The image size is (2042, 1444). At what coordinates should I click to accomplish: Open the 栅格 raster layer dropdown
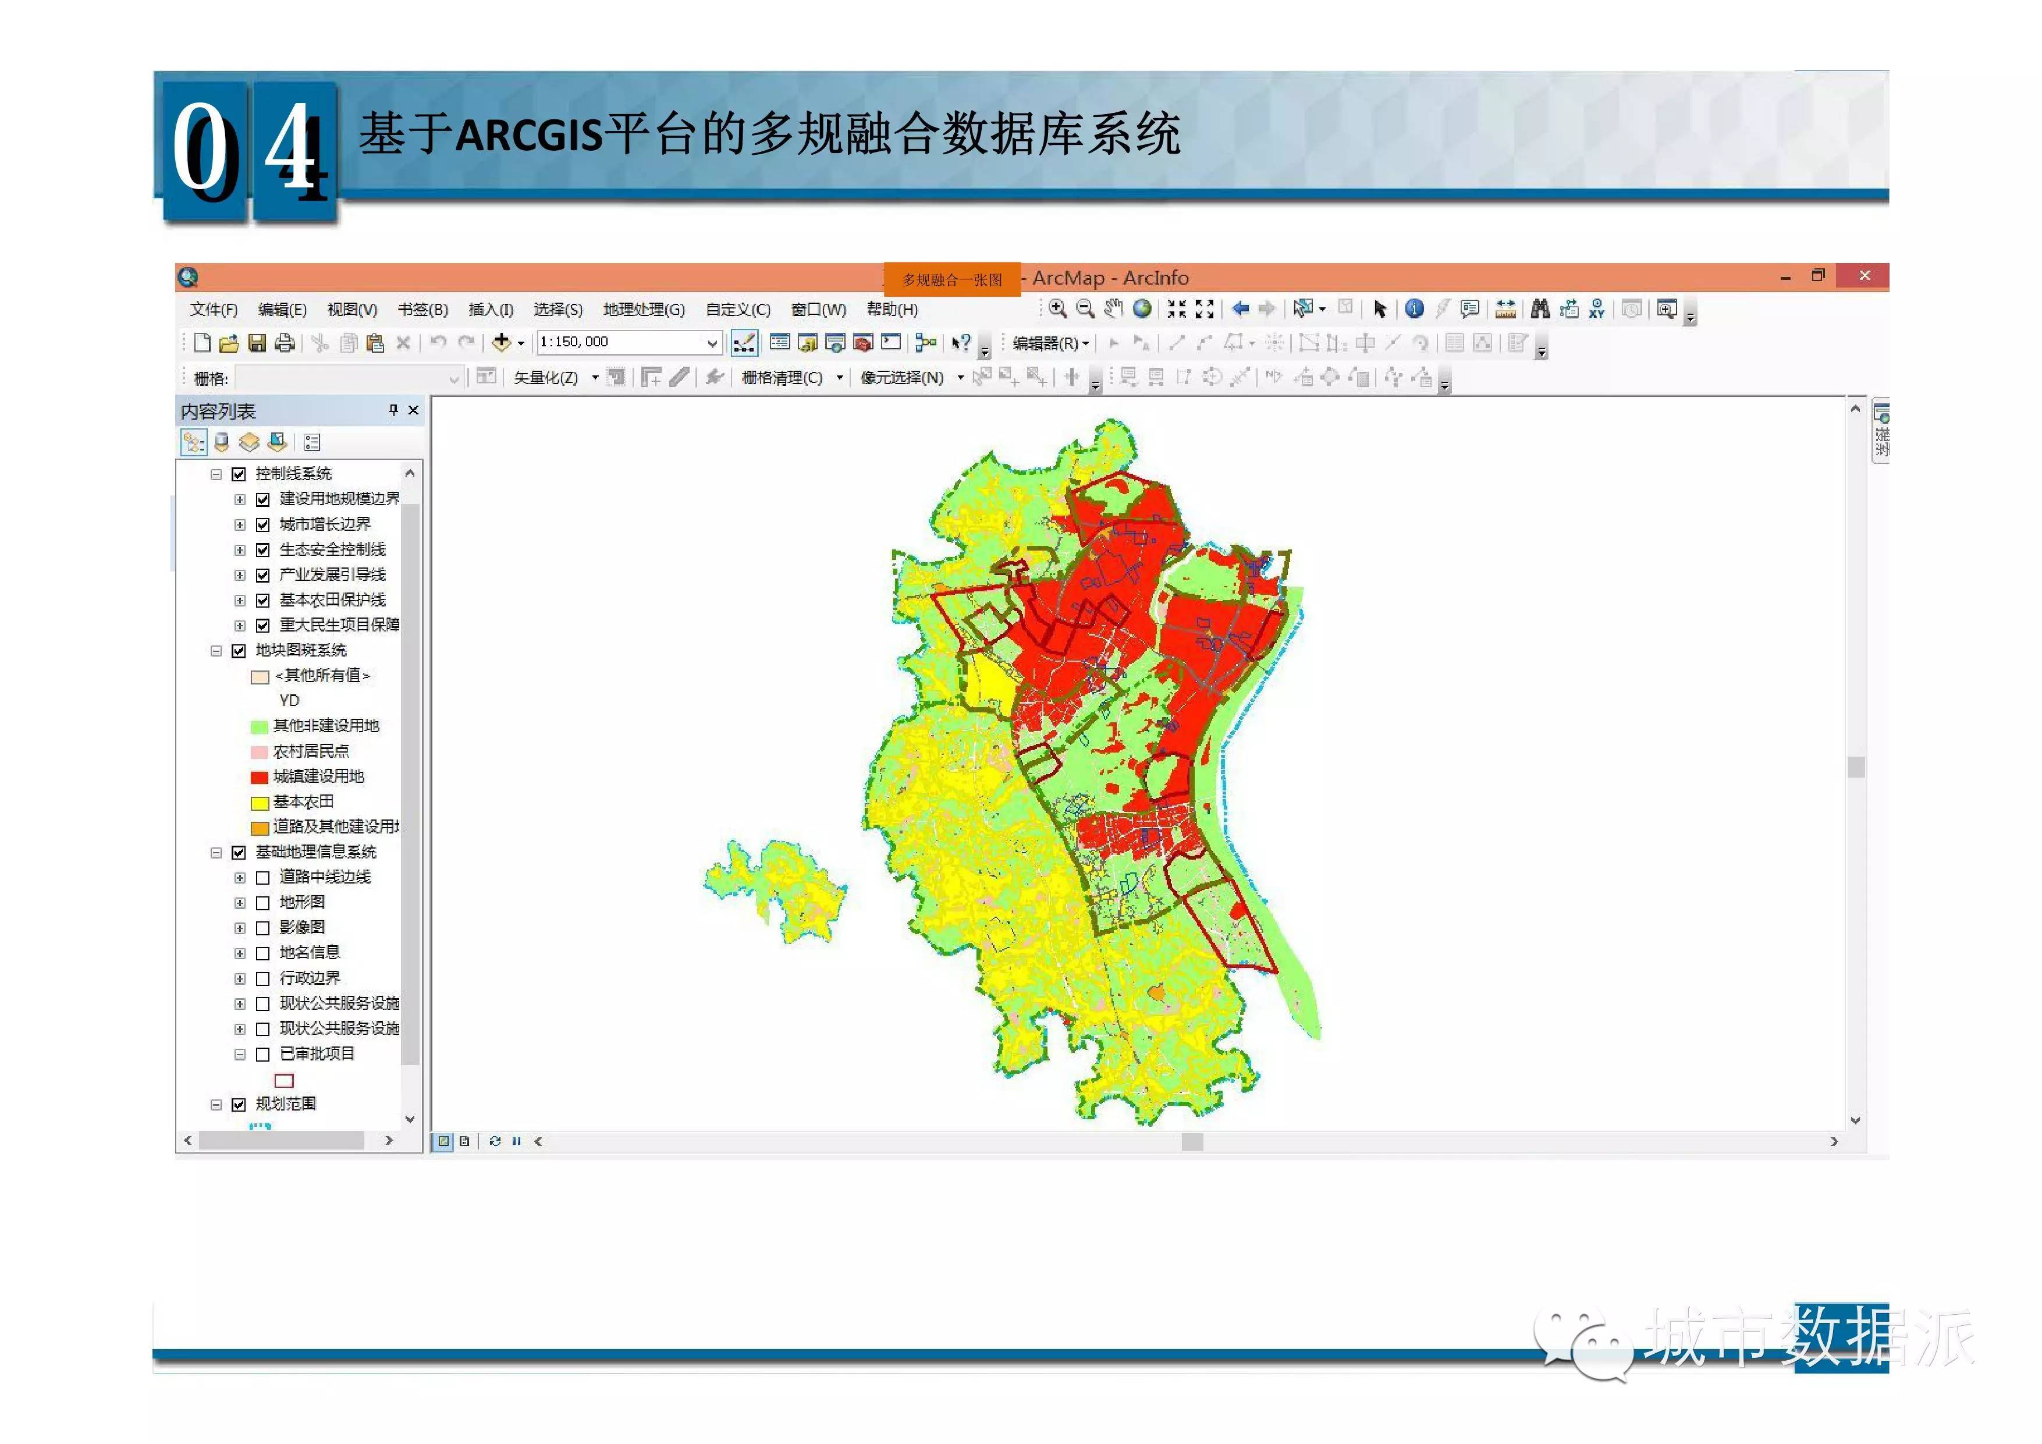(453, 378)
